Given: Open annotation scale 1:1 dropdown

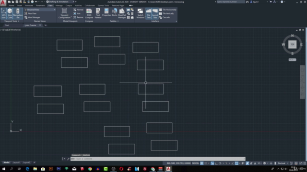Looking at the screenshot, I should coord(260,163).
